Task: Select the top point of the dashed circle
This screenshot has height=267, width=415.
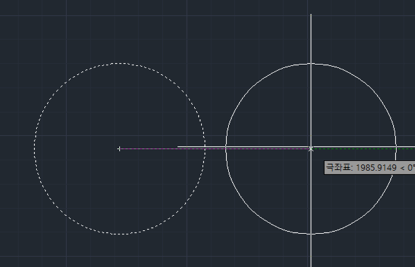Action: tap(120, 63)
